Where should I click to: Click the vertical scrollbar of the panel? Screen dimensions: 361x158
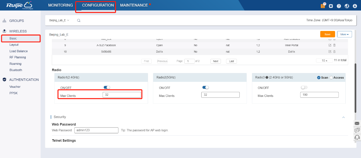(x=355, y=88)
